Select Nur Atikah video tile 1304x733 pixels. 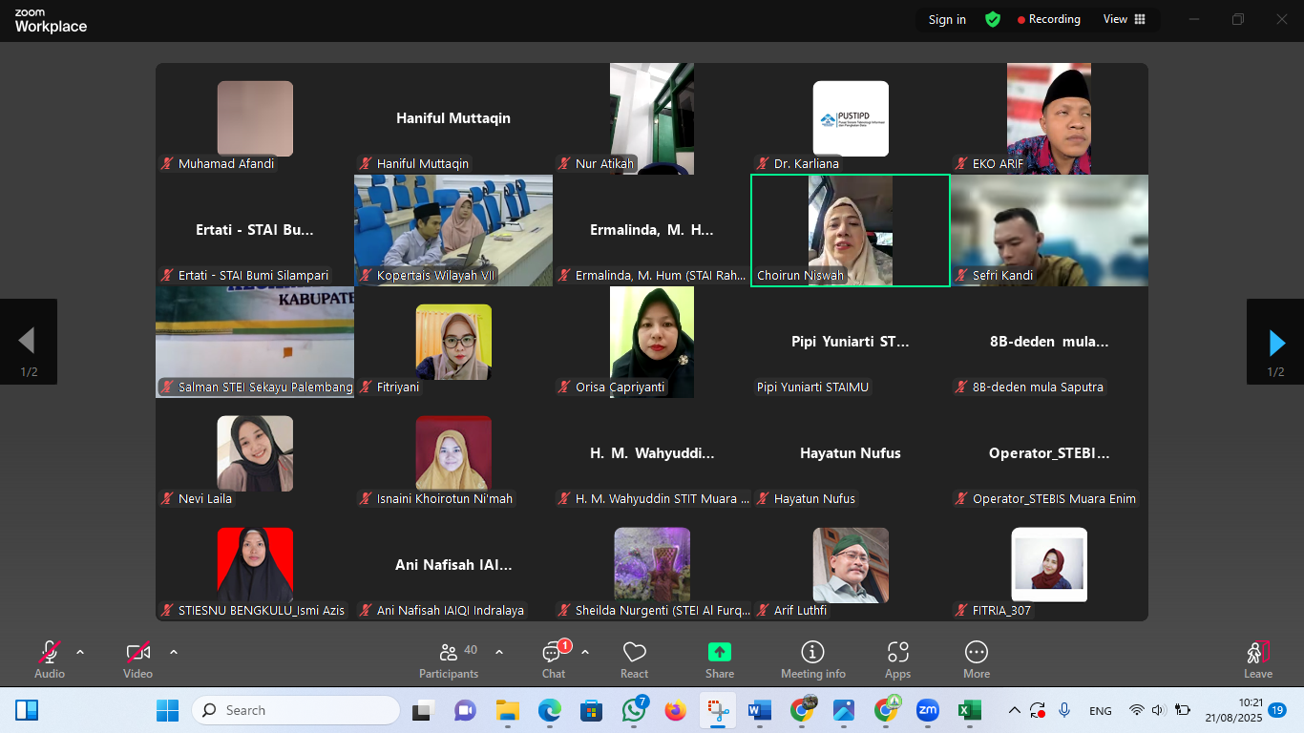(652, 118)
